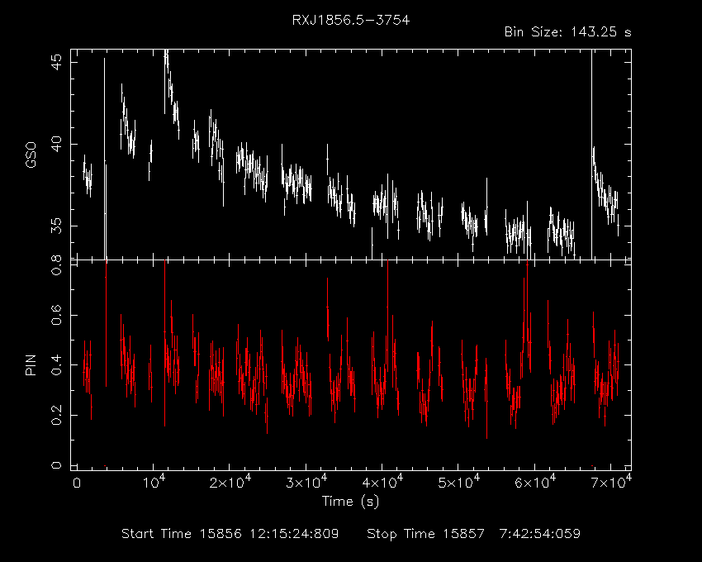
Task: Click the 0 tick label on PIN y-axis
Action: (57, 465)
